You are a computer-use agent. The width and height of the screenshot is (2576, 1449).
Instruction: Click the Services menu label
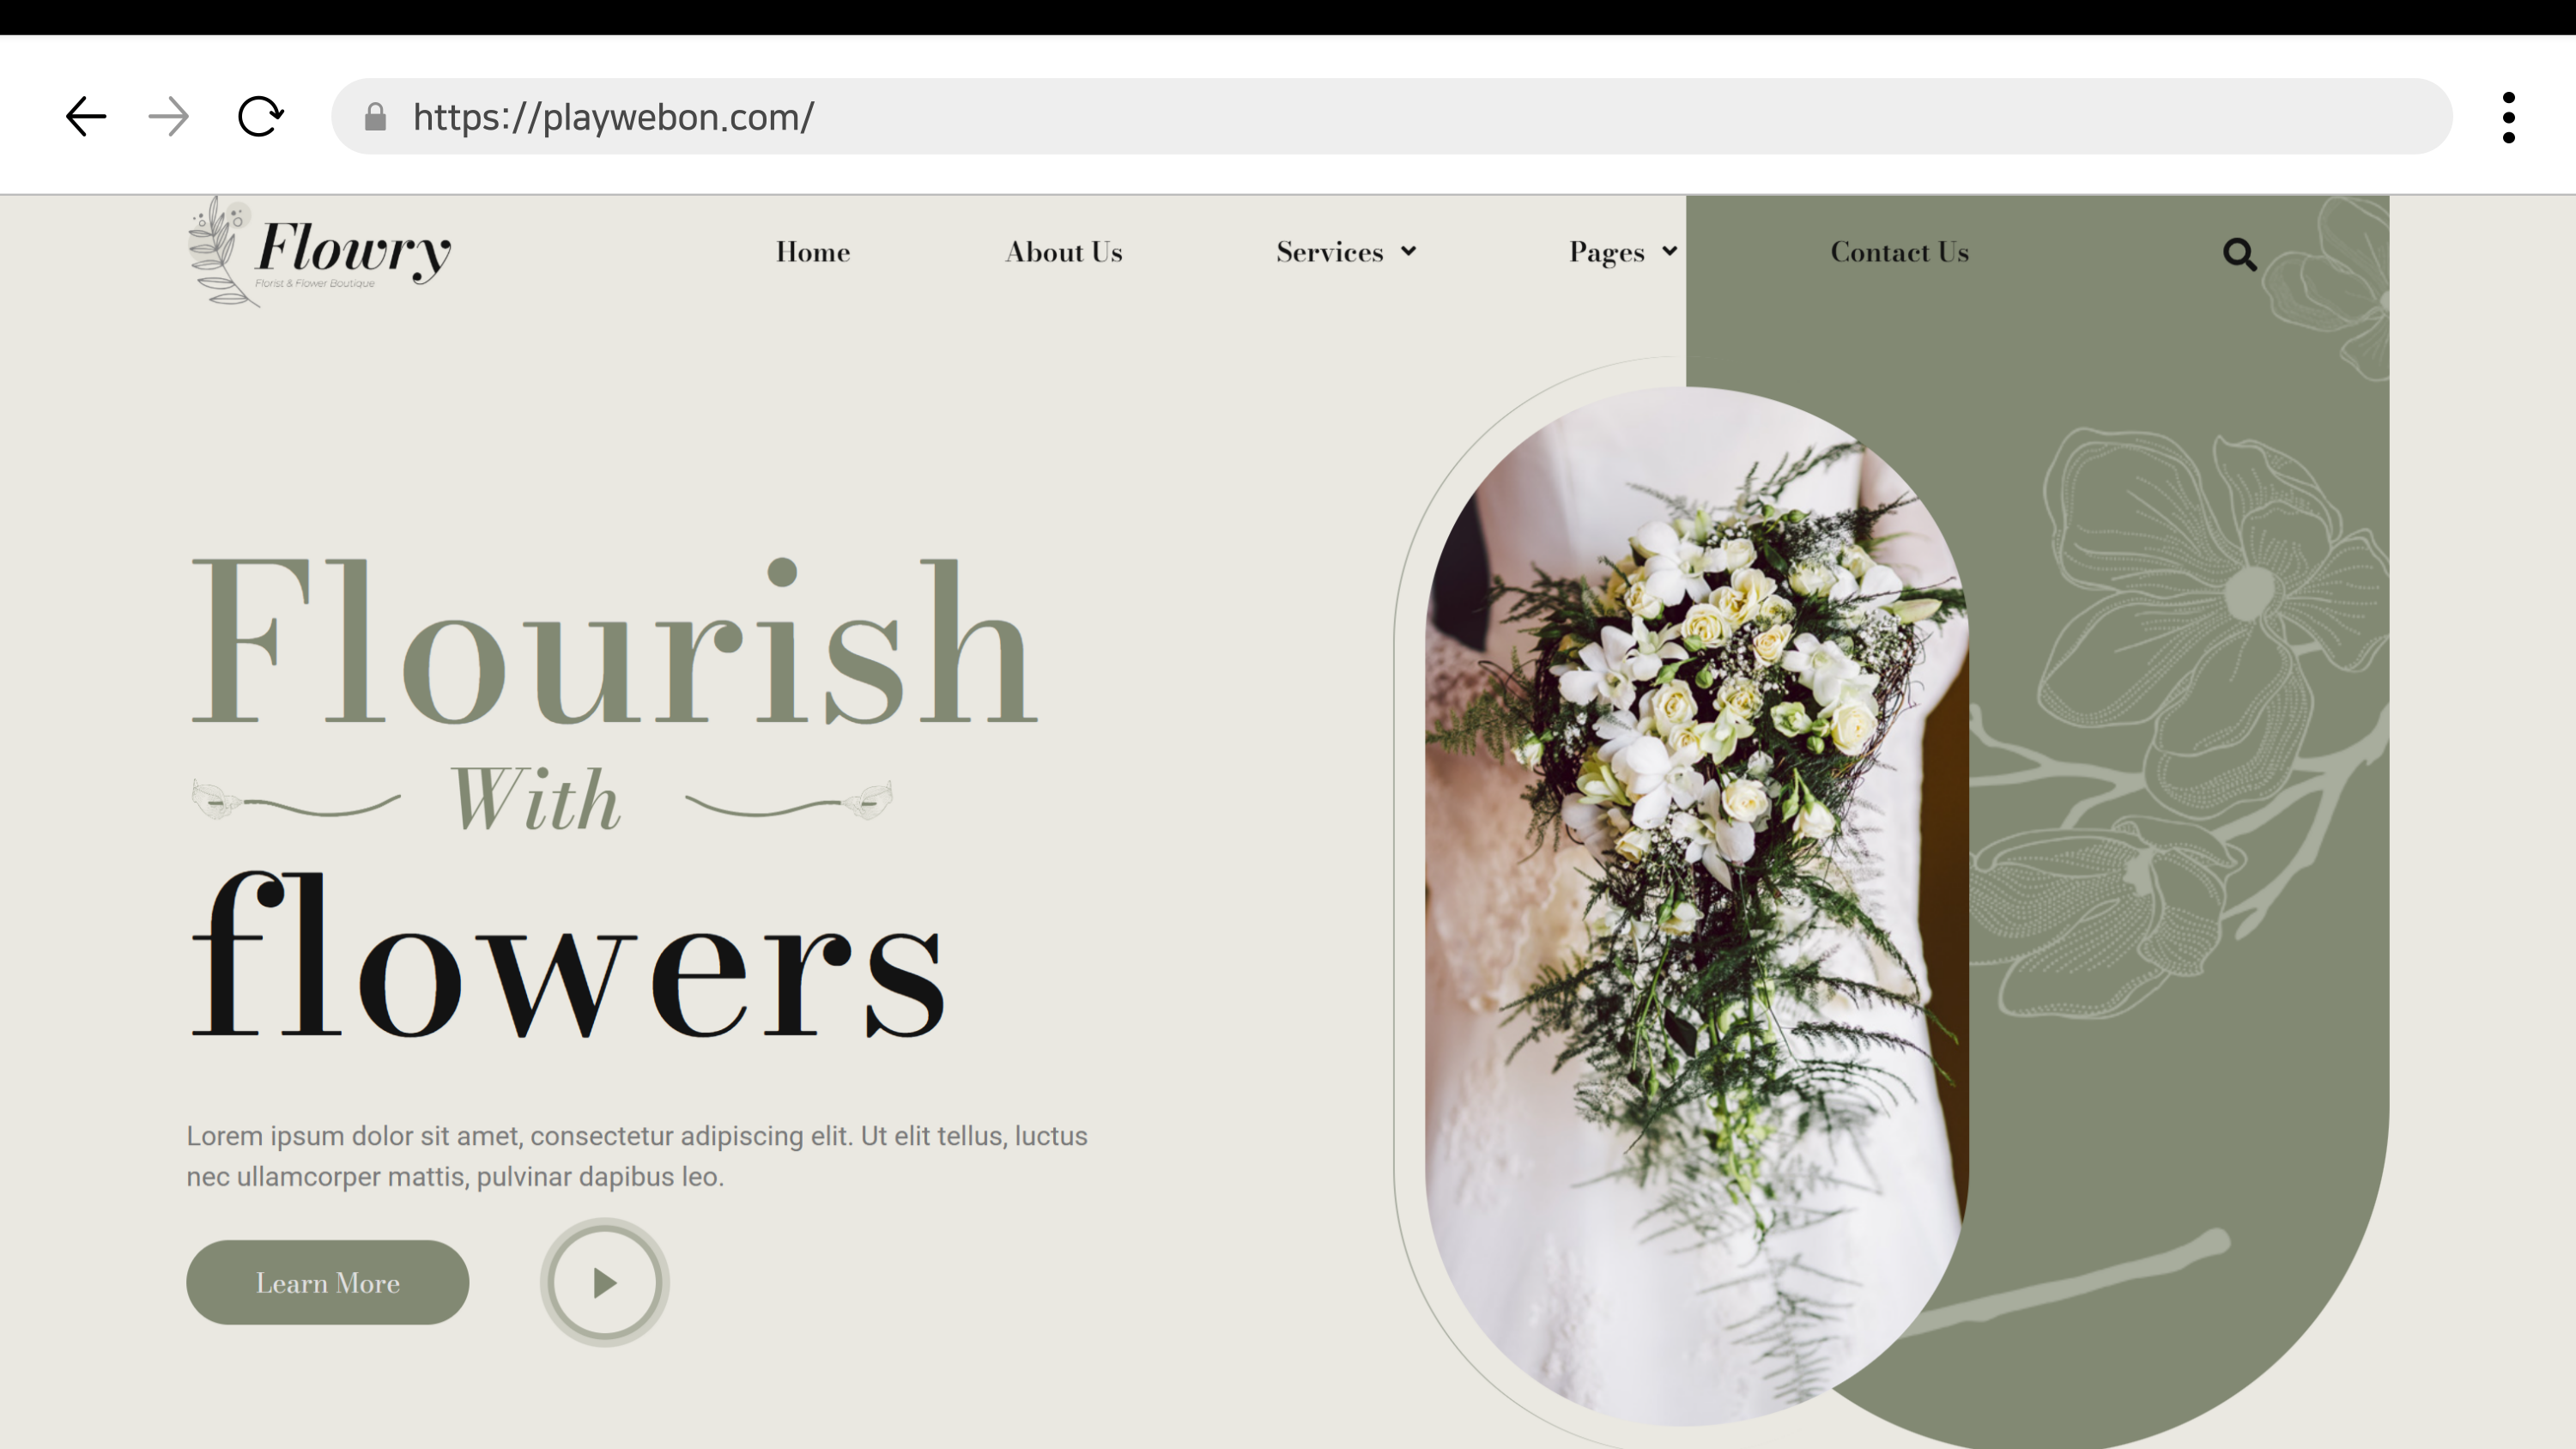pyautogui.click(x=1329, y=252)
